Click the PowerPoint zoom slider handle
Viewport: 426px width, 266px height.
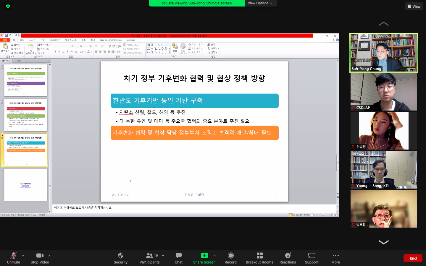pyautogui.click(x=323, y=215)
